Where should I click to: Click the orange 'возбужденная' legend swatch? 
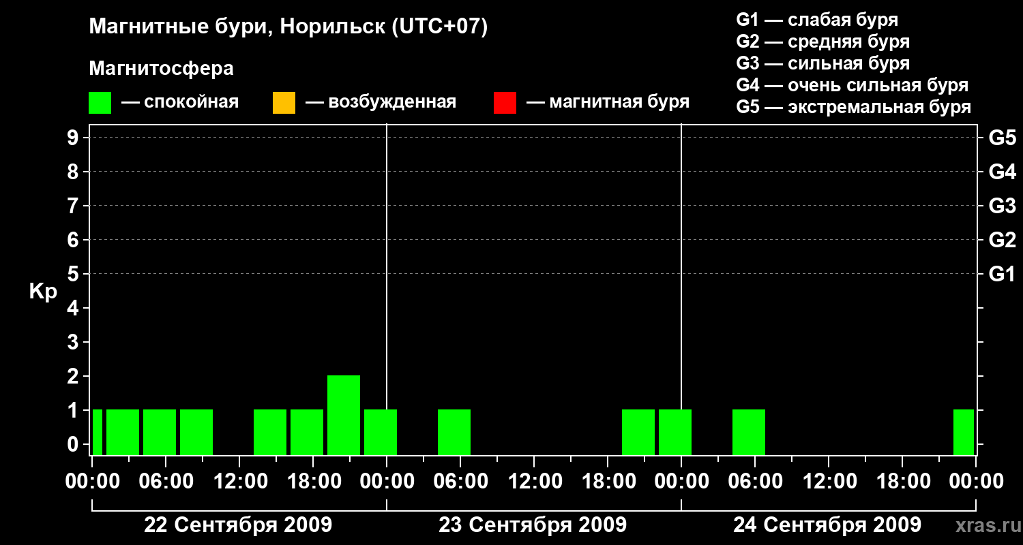click(x=284, y=103)
